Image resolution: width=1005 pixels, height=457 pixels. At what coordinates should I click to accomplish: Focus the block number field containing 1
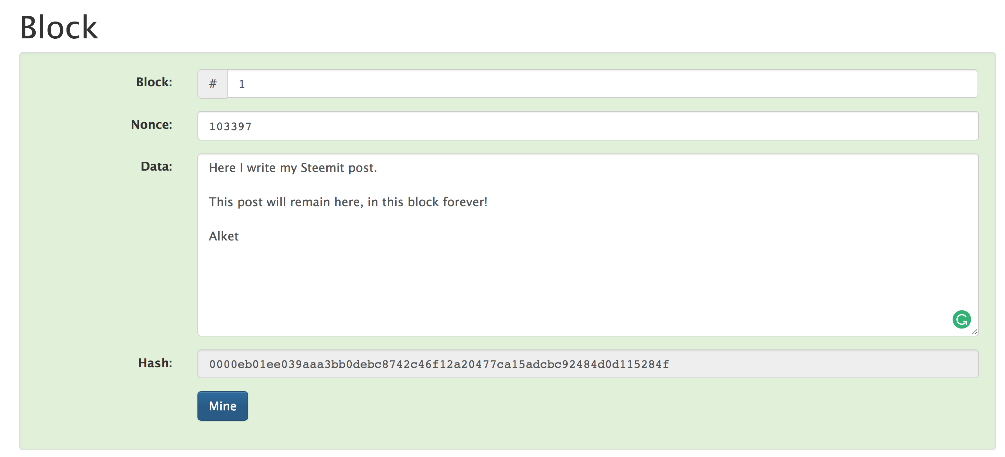pyautogui.click(x=601, y=84)
